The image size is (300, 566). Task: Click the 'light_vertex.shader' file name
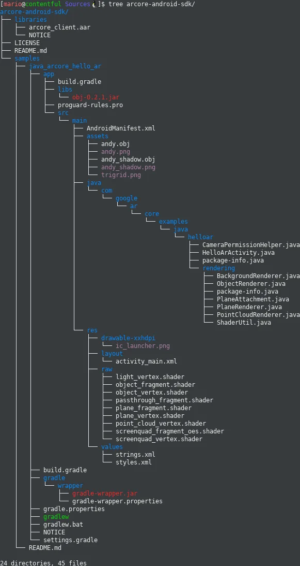click(x=150, y=378)
